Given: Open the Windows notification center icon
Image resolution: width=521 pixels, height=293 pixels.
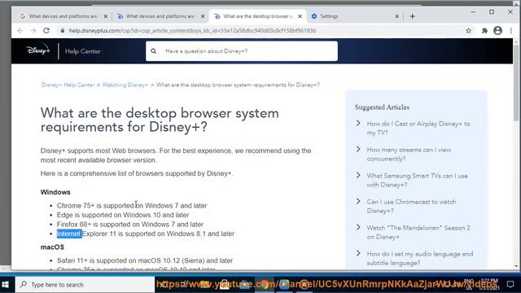Looking at the screenshot, I should (510, 284).
